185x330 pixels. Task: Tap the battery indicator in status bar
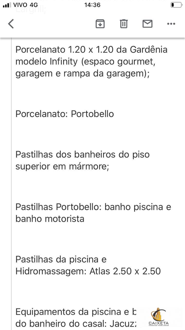tap(176, 5)
